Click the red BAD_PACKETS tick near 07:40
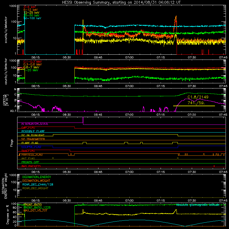This screenshot has width=229, height=229. 214,166
